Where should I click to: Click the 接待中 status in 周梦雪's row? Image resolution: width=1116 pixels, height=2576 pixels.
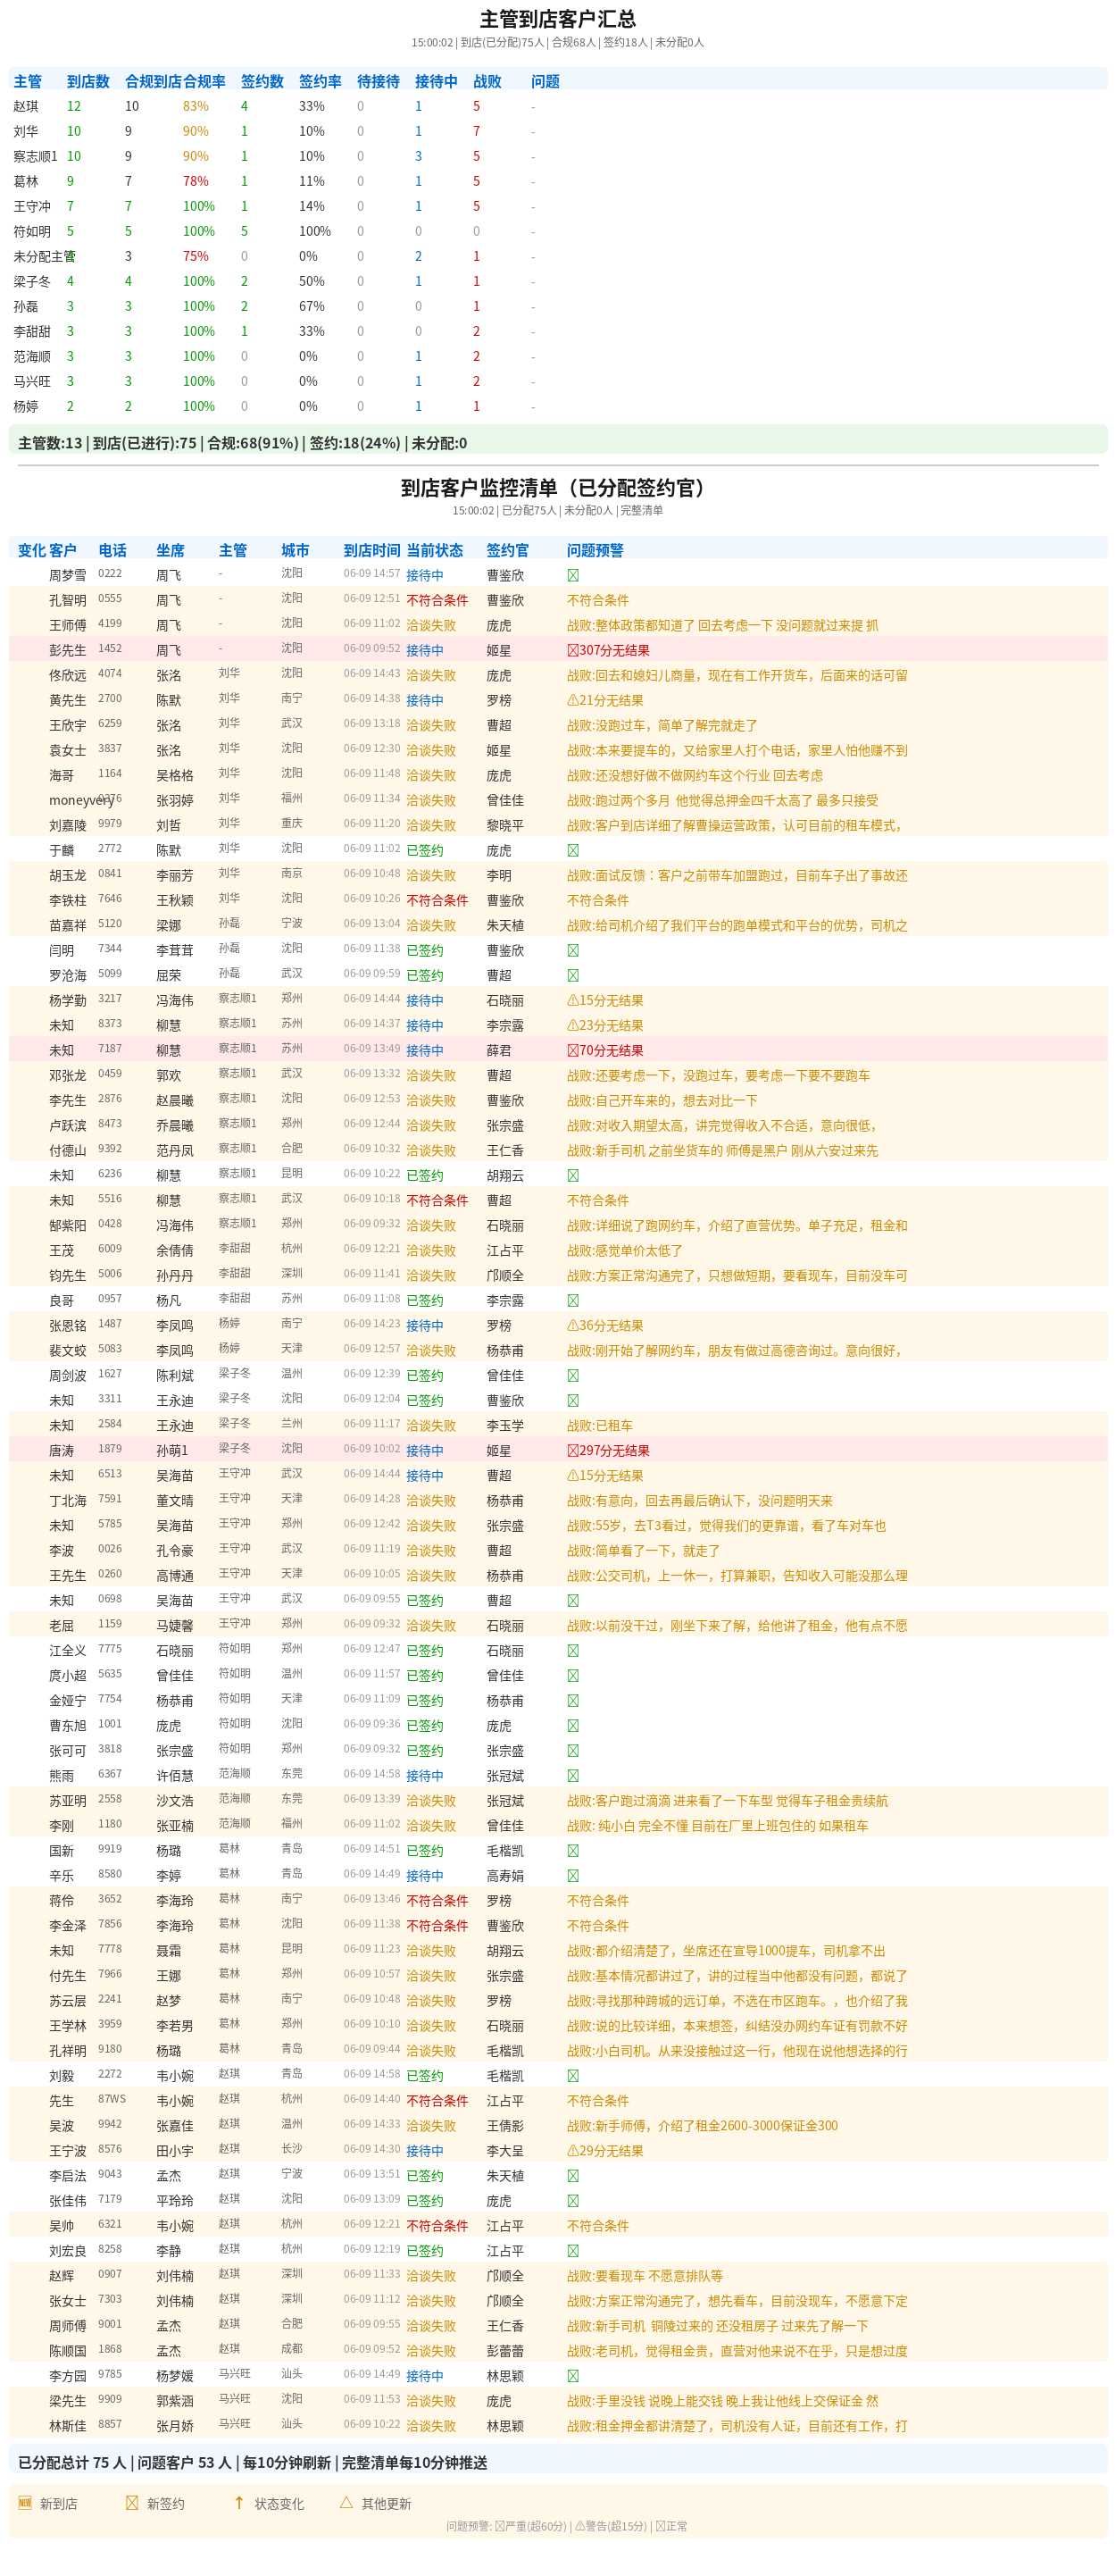[425, 575]
